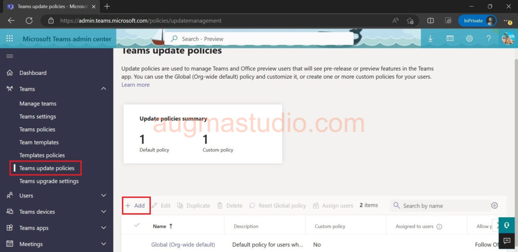Collapse navigation with hamburger icon
This screenshot has height=252, width=518.
(x=10, y=56)
